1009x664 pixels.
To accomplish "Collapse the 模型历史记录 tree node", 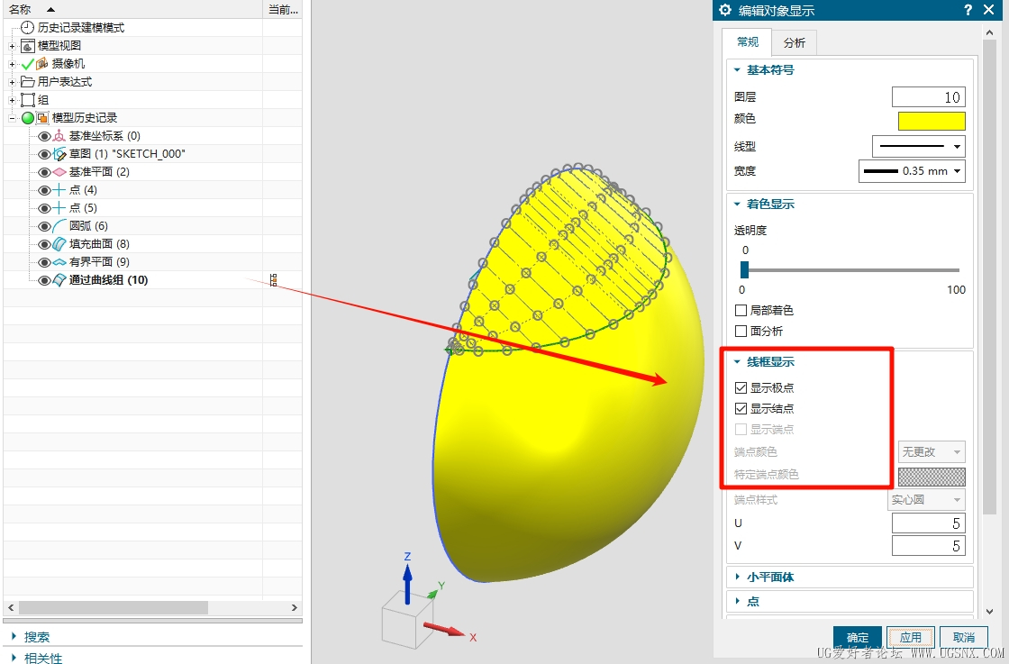I will [x=12, y=118].
